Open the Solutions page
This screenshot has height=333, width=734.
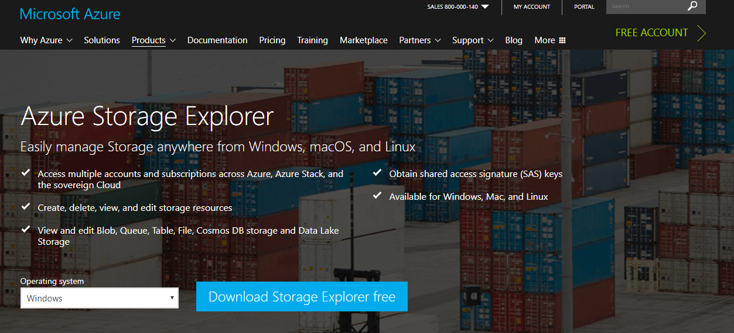point(102,40)
